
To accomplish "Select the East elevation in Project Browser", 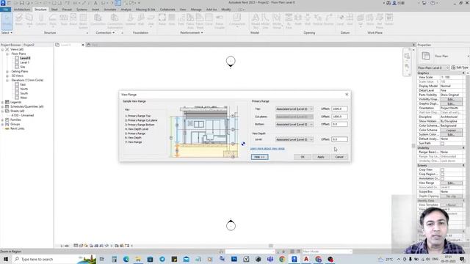I will click(x=23, y=85).
